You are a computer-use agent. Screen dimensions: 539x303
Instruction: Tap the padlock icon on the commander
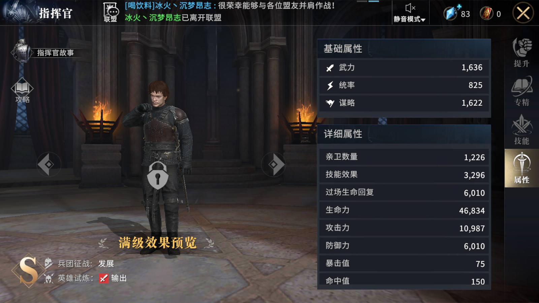click(158, 175)
